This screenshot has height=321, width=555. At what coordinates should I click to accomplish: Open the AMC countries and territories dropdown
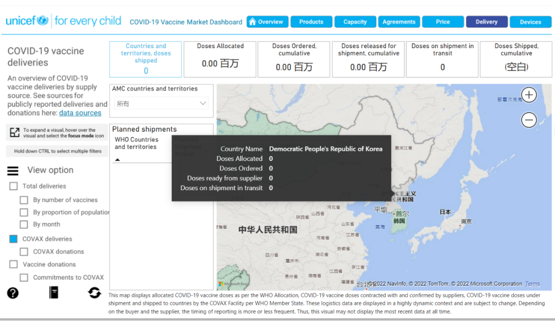(161, 104)
